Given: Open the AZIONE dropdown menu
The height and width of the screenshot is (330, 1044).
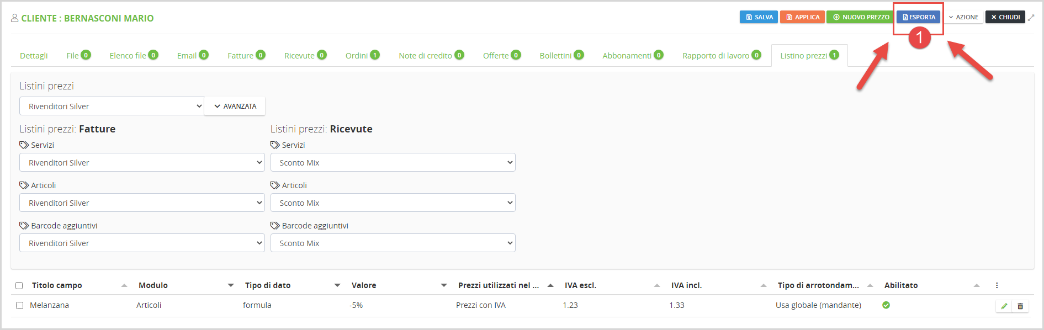Looking at the screenshot, I should point(963,17).
